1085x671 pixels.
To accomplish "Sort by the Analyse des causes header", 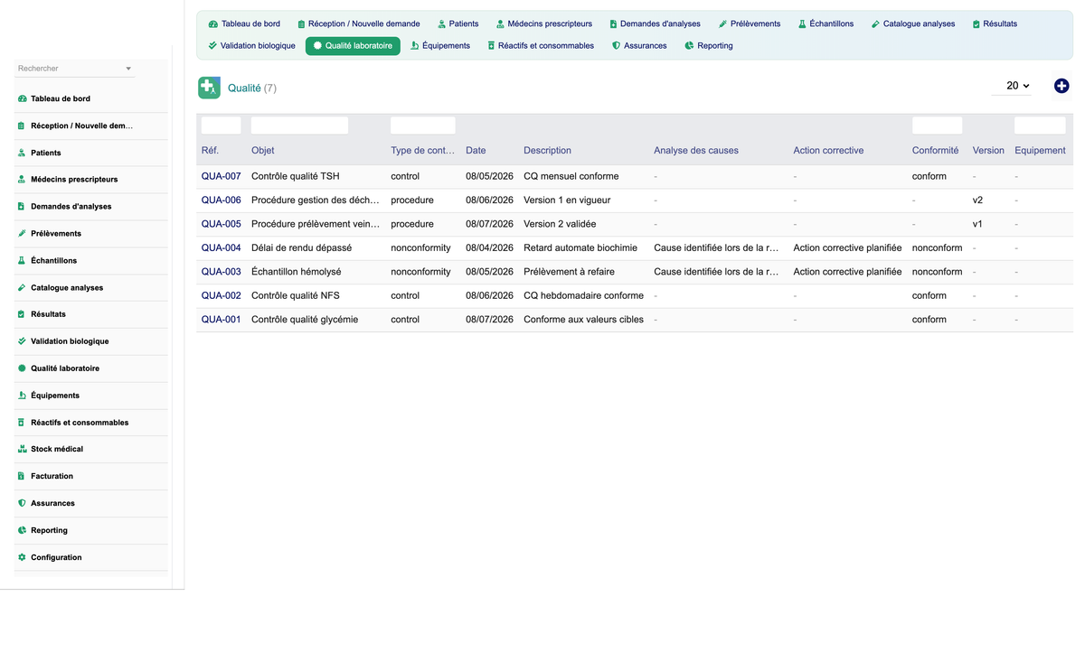I will click(x=696, y=150).
